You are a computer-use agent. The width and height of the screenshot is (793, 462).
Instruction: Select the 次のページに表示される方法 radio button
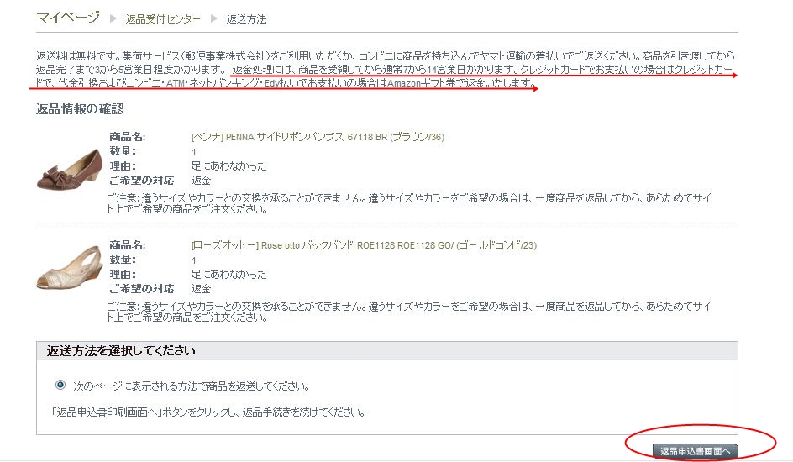pyautogui.click(x=60, y=386)
